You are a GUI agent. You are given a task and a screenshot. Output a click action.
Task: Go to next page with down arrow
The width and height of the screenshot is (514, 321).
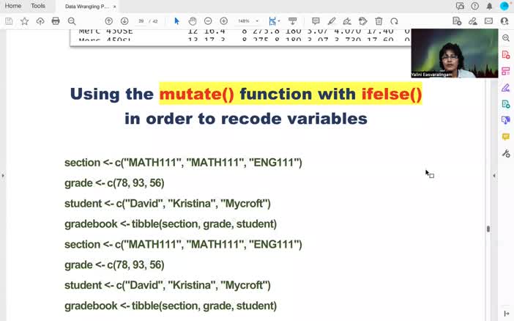click(124, 21)
